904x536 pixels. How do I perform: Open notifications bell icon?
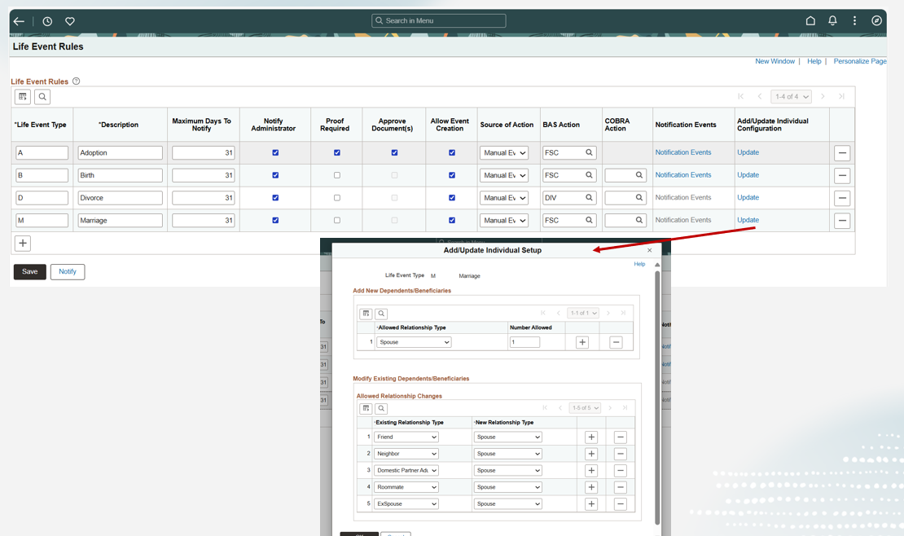pos(832,21)
